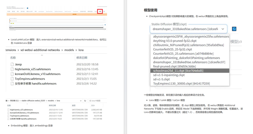Click models segment in lower breadcrumb
This screenshot has height=134, width=253.
(51, 101)
